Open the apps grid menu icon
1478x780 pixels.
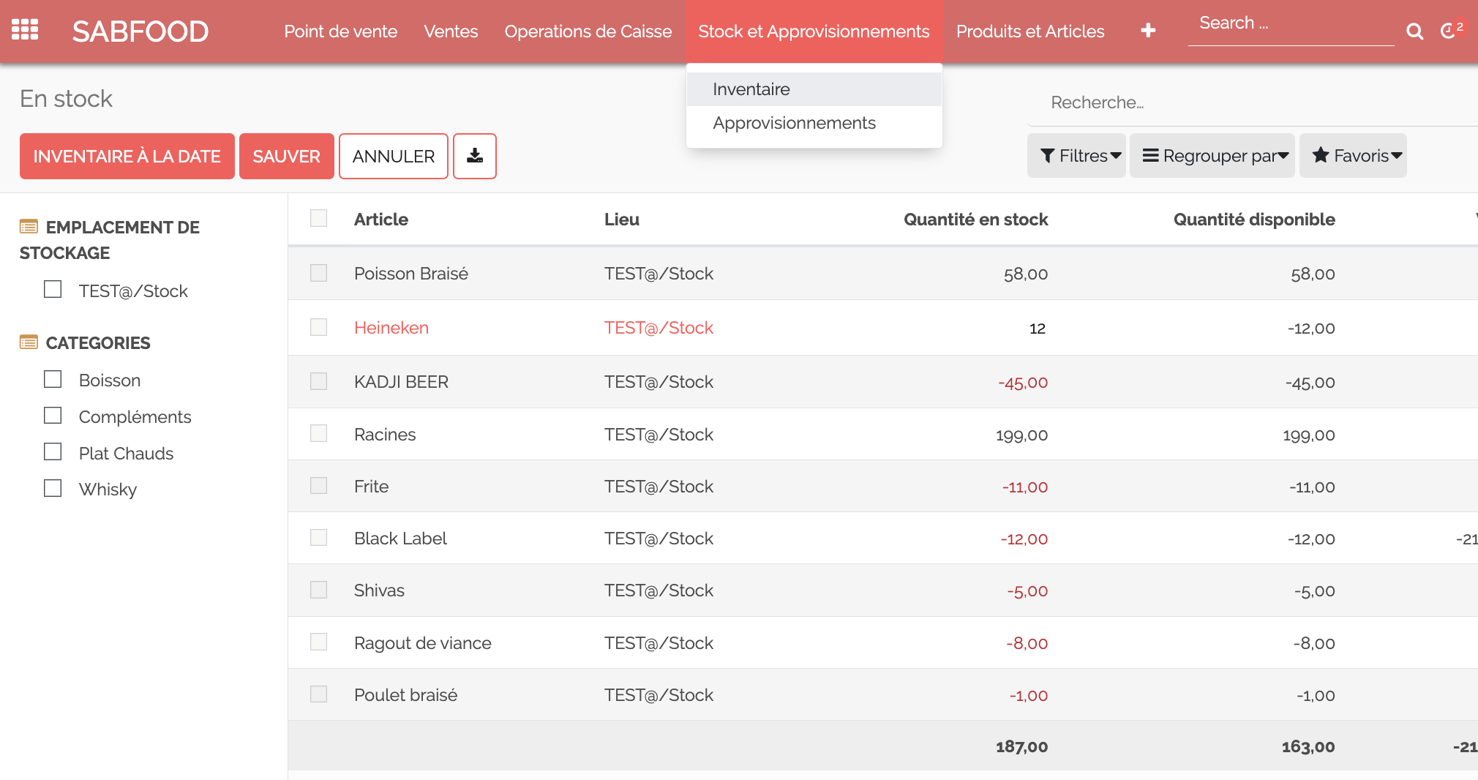[25, 30]
